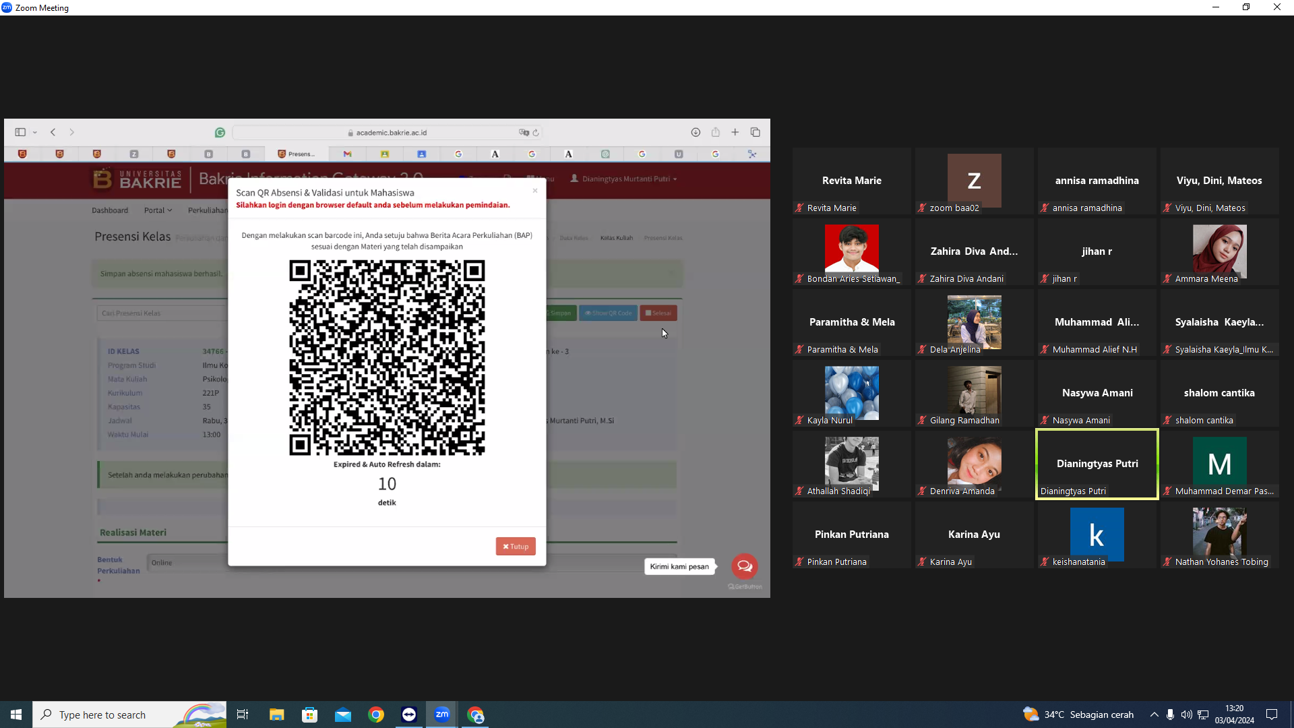Viewport: 1294px width, 728px height.
Task: Open the Mail app on the taskbar
Action: (343, 715)
